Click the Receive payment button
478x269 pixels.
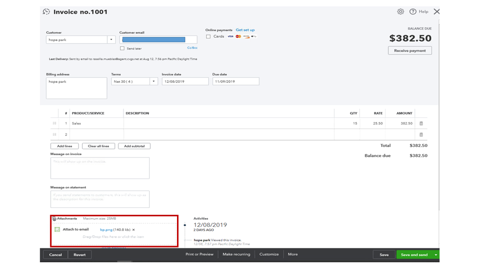[410, 51]
